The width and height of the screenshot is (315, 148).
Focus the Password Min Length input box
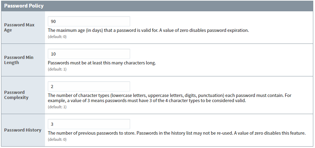click(89, 54)
